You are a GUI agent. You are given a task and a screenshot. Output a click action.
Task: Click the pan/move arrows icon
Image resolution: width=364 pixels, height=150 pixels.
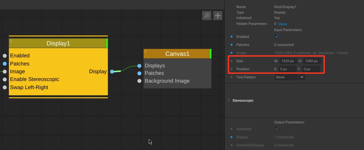(x=218, y=16)
